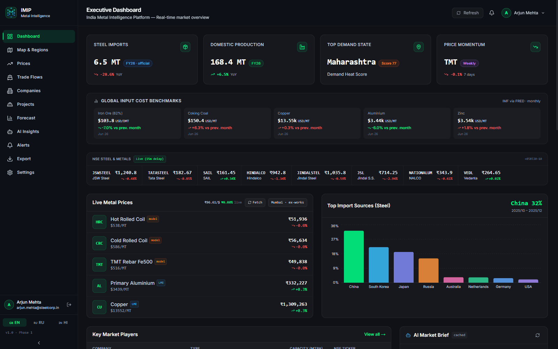Click the Weekly badge on Price Momentum
The height and width of the screenshot is (349, 558).
tap(469, 64)
